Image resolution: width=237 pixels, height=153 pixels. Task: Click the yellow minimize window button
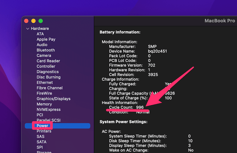(x=33, y=21)
